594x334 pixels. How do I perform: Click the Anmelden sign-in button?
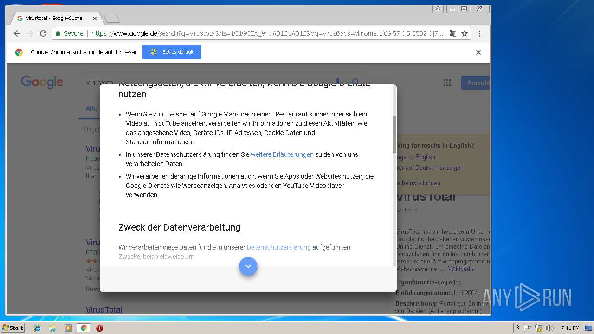(475, 83)
